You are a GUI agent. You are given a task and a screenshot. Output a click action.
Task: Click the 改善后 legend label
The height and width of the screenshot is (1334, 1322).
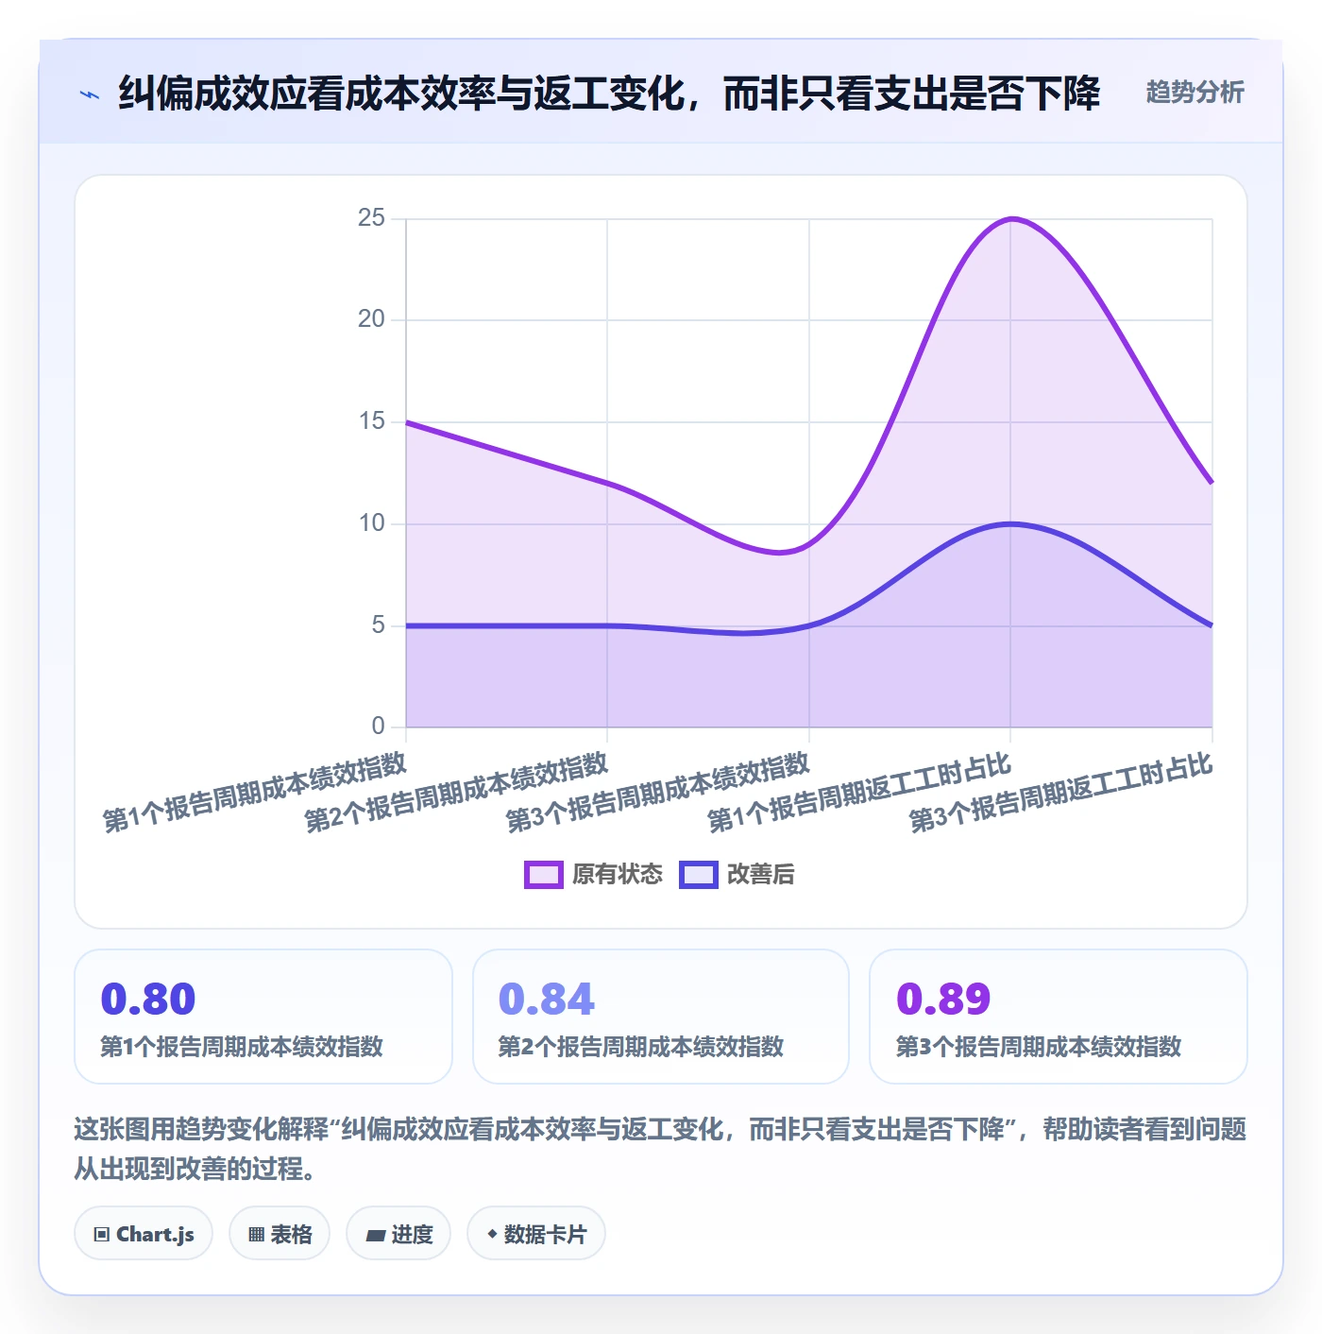(761, 875)
